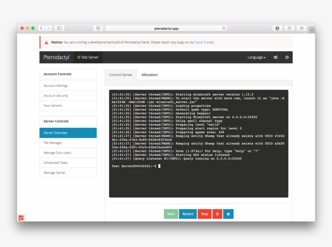Click the green online status check icon
This screenshot has height=247, width=332.
79,57
